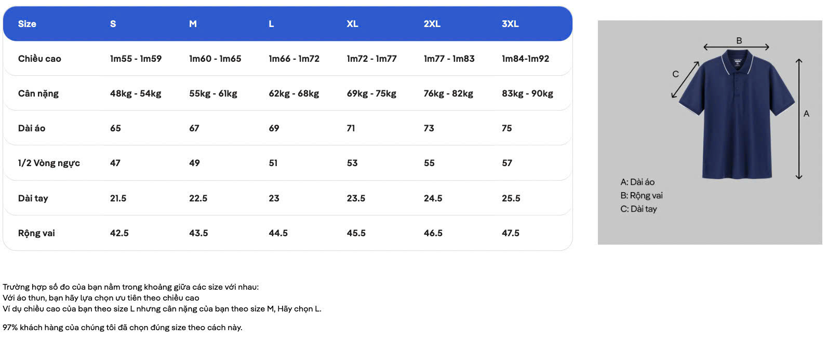Click the Size header label
The height and width of the screenshot is (353, 827).
pos(27,24)
